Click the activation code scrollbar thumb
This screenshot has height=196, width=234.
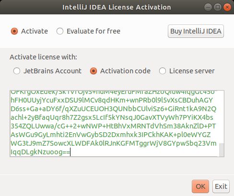click(x=222, y=150)
